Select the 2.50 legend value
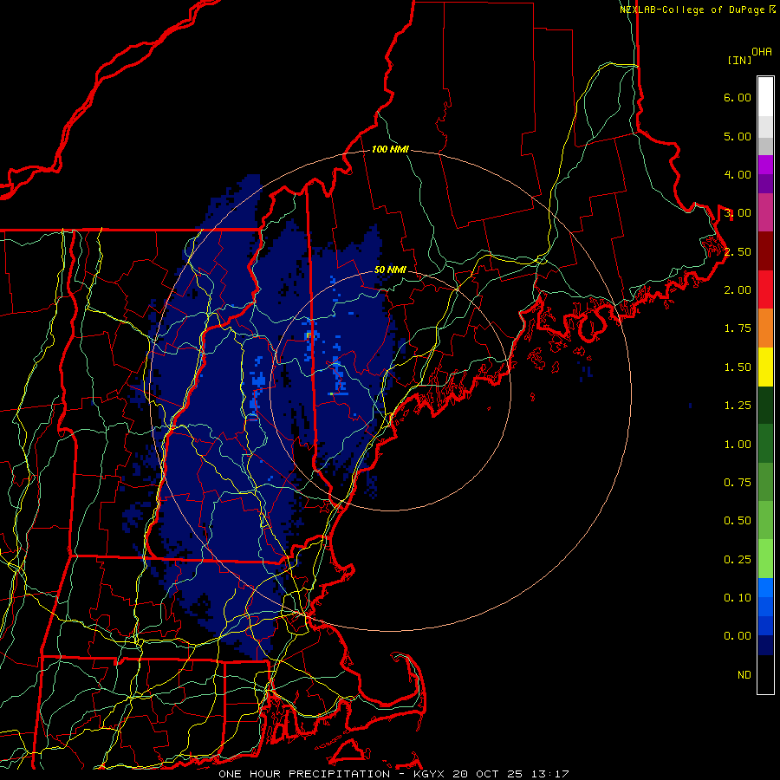 (738, 251)
